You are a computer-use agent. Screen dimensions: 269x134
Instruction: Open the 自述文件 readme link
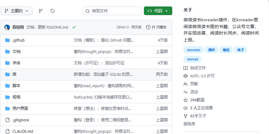(198, 68)
